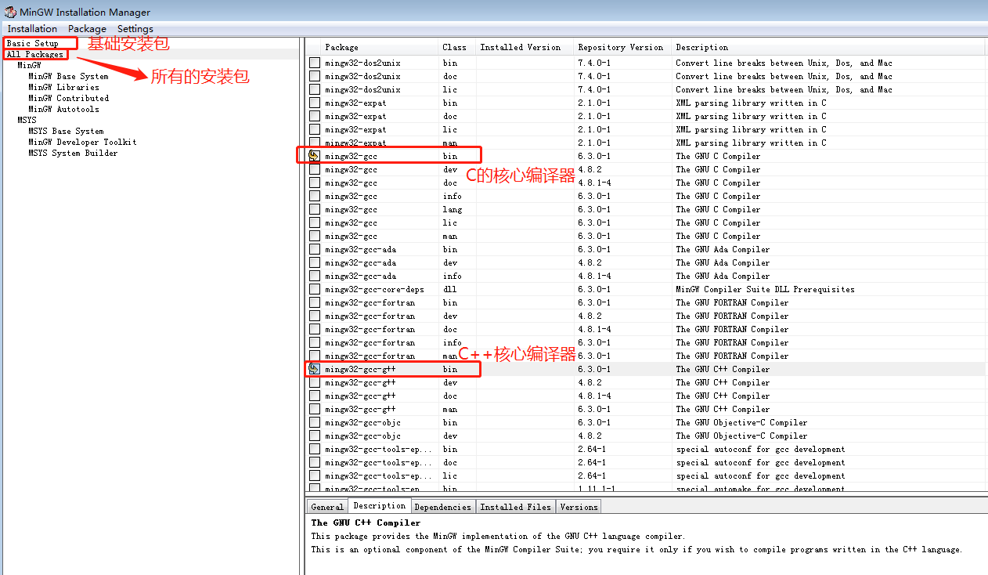Click the MinGW app icon in title bar
This screenshot has width=988, height=575.
10,12
